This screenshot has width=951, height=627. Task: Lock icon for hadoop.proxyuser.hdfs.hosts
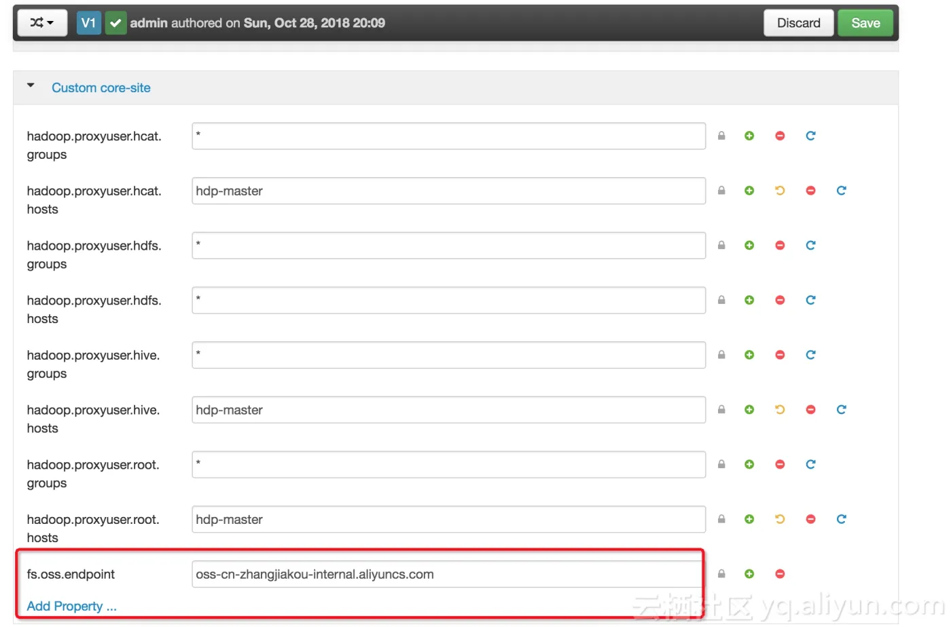(x=721, y=300)
